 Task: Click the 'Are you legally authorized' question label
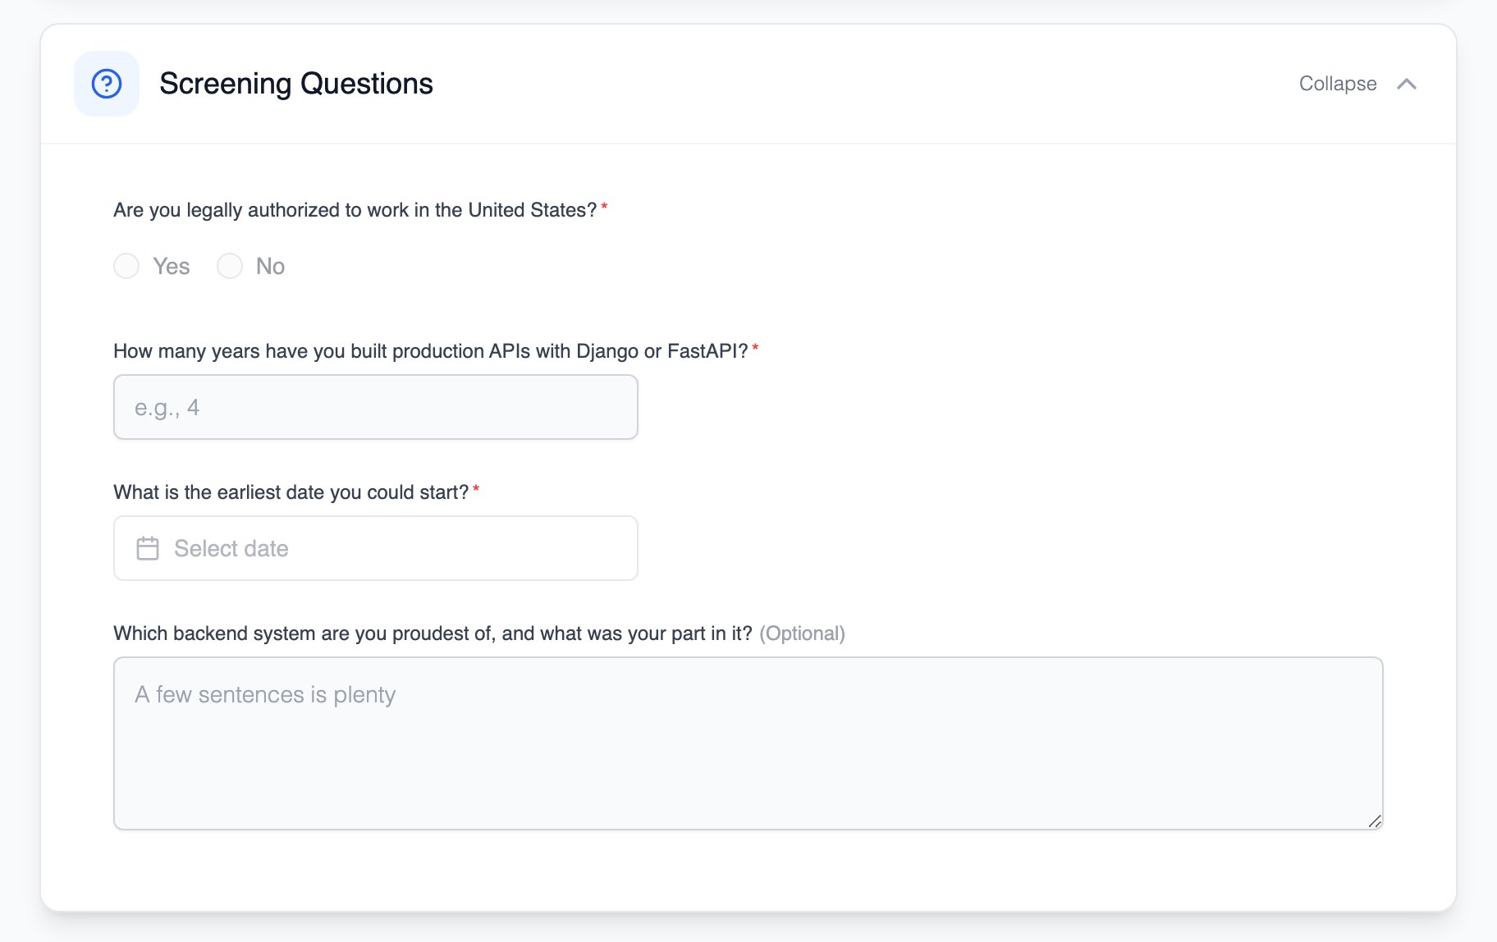355,210
